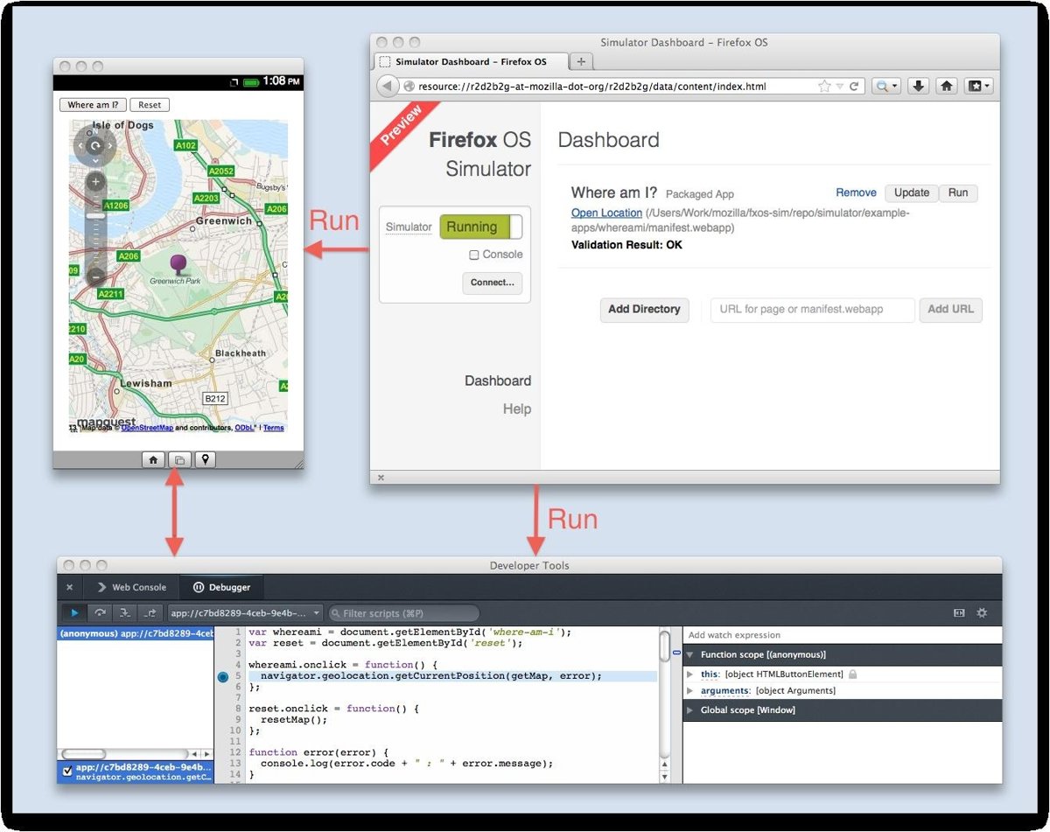Enable the Console checkbox

click(x=474, y=255)
